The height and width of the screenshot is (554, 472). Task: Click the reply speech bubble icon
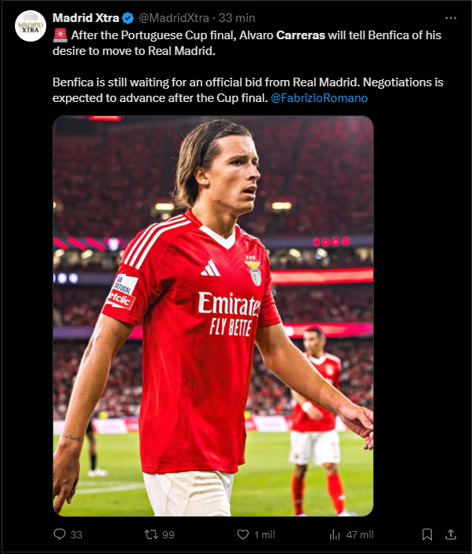click(x=60, y=534)
